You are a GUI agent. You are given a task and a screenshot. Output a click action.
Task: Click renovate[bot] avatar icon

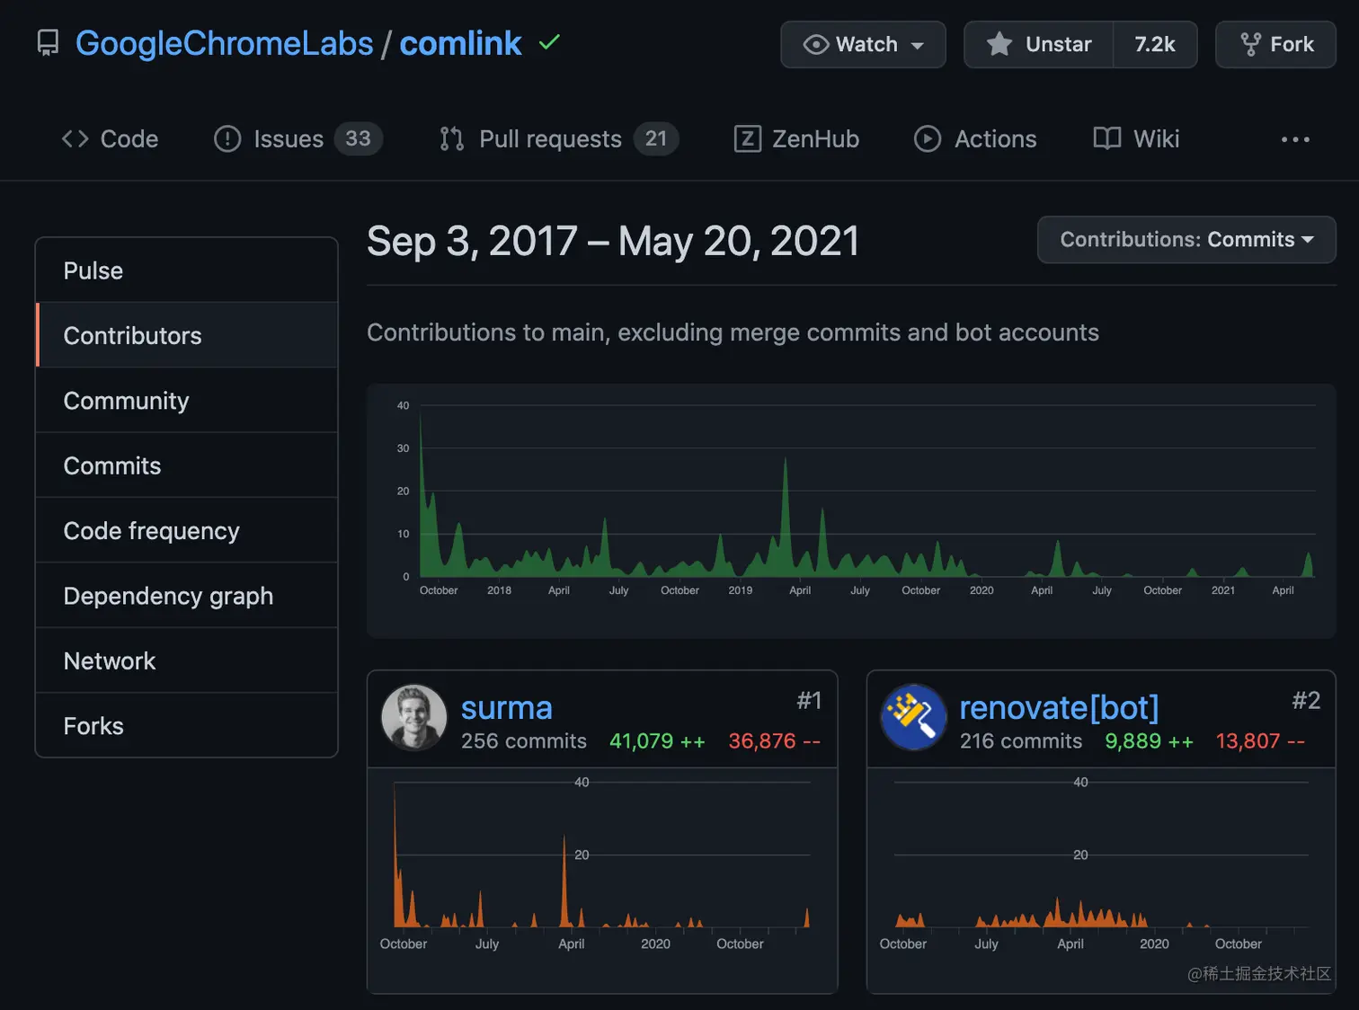[913, 717]
